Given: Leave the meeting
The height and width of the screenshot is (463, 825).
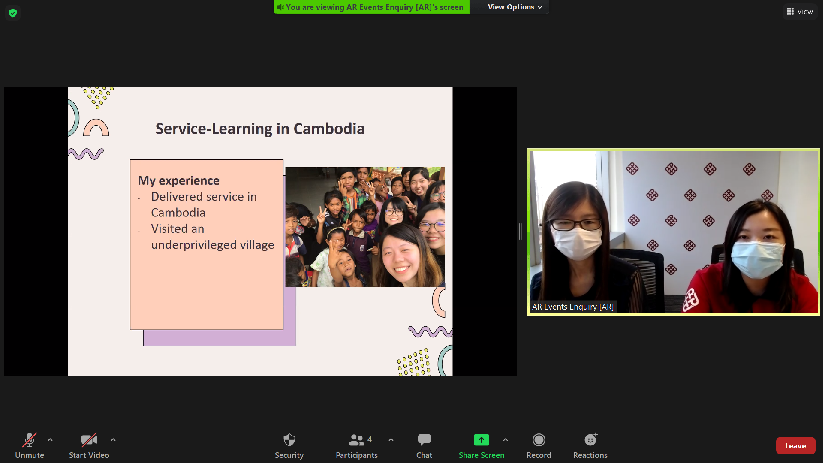Looking at the screenshot, I should (x=796, y=446).
